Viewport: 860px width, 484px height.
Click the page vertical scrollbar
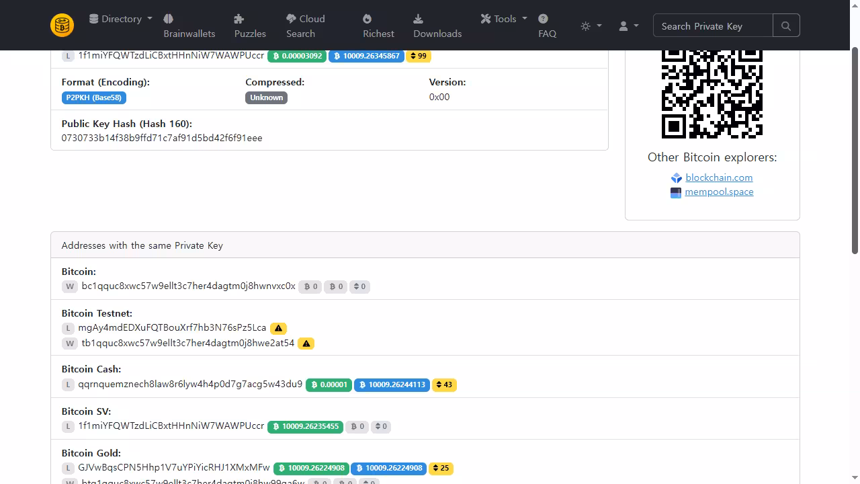click(x=855, y=151)
